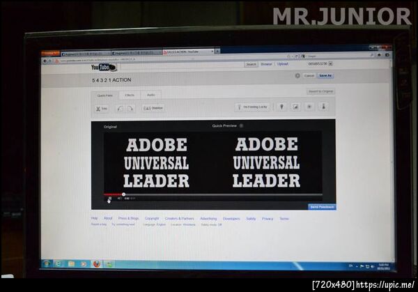This screenshot has height=292, width=418.
Task: Rotate the video right
Action: (130, 109)
